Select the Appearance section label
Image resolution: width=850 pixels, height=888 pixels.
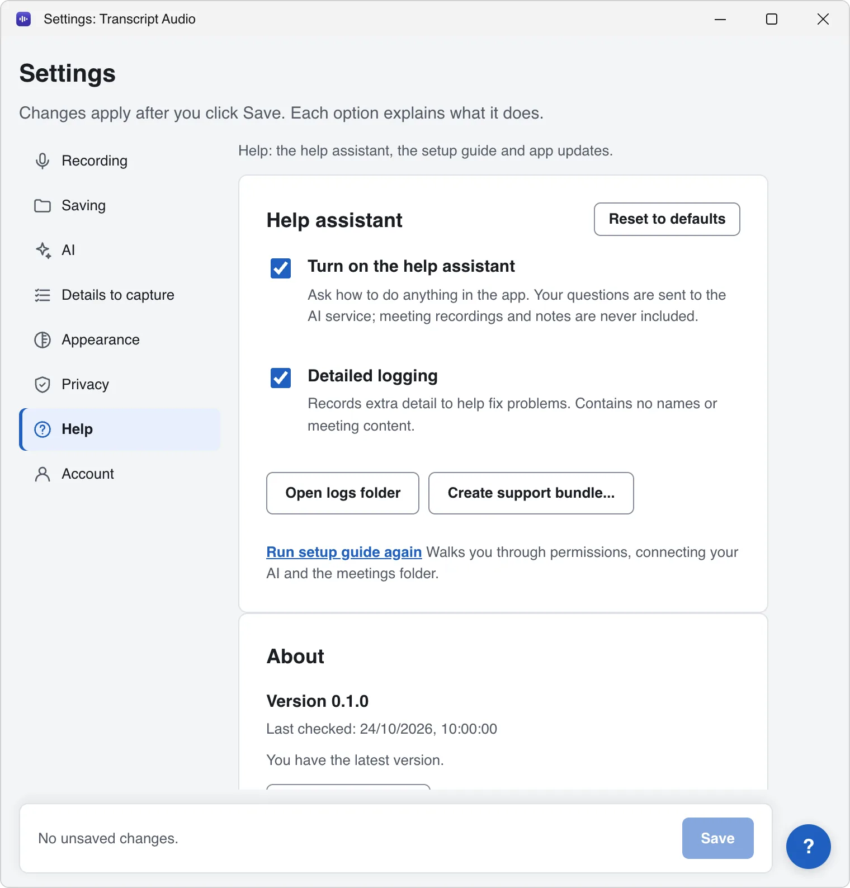click(x=101, y=339)
